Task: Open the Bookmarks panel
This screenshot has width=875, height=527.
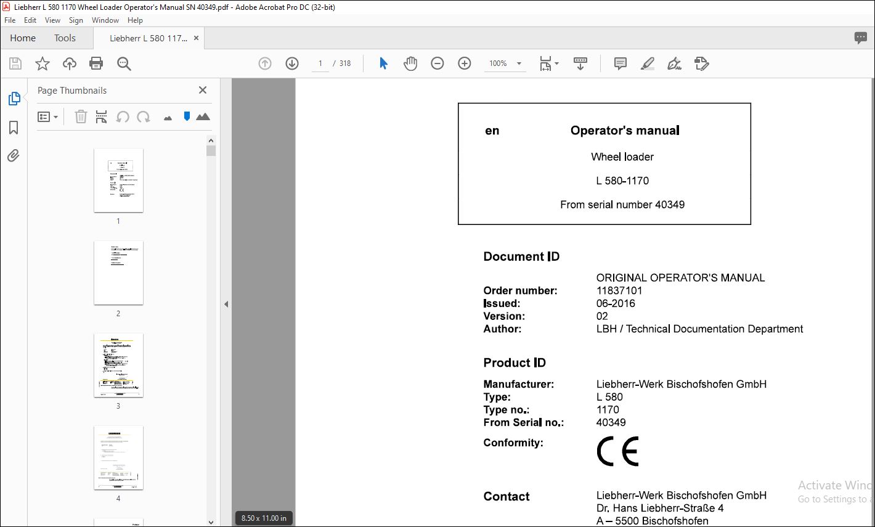Action: 14,128
